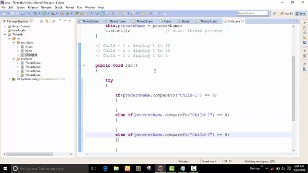Image resolution: width=308 pixels, height=173 pixels.
Task: Open the Thread4.java editor tab
Action: click(x=206, y=21)
